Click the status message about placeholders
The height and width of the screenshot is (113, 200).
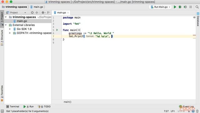[x=27, y=111]
